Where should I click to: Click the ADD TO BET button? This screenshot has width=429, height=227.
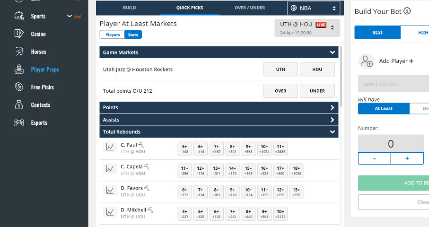(x=394, y=183)
